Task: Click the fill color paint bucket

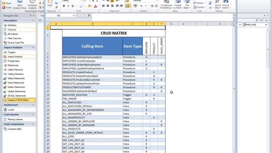Action: click(x=89, y=6)
